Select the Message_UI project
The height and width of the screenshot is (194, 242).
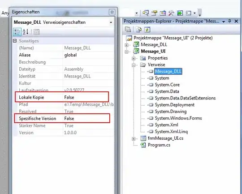pos(153,51)
